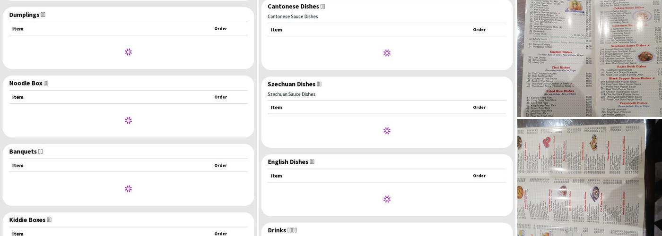This screenshot has height=236, width=662.
Task: Click the Item column header under Cantonese Dishes
Action: (276, 30)
